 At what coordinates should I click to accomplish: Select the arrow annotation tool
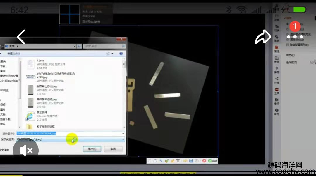[x=161, y=161]
